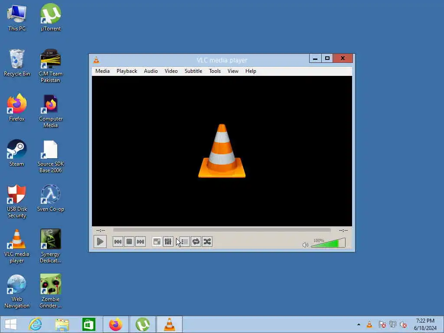Minimize the VLC media player window
Image resolution: width=444 pixels, height=333 pixels.
315,59
